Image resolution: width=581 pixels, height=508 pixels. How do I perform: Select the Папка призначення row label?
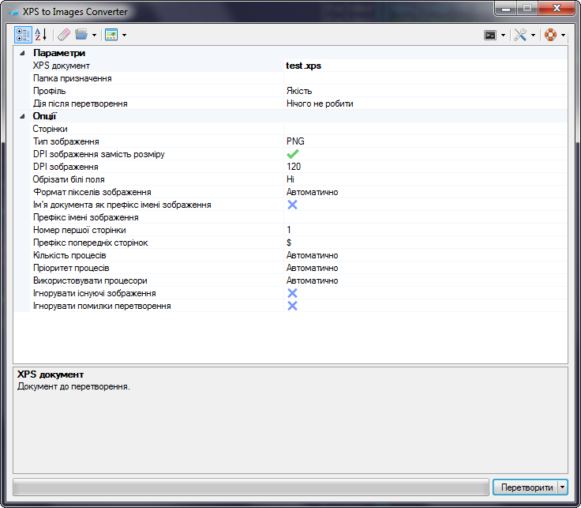pos(73,78)
